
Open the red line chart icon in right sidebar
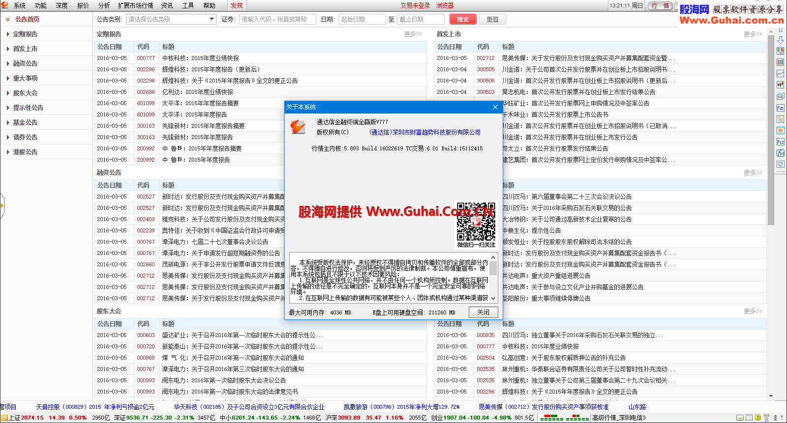(781, 74)
